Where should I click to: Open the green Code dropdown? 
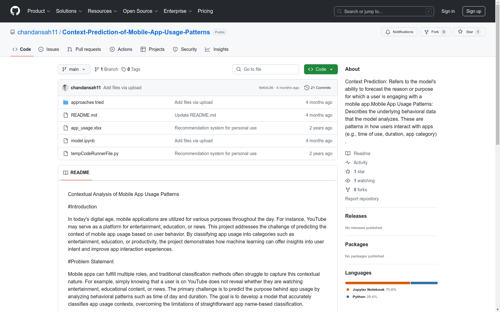(321, 69)
